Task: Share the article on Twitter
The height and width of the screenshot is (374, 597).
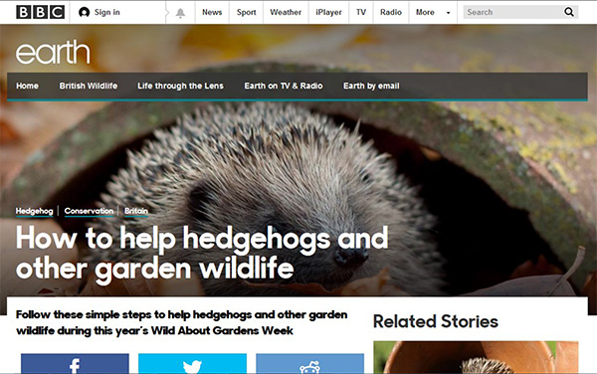Action: point(192,364)
